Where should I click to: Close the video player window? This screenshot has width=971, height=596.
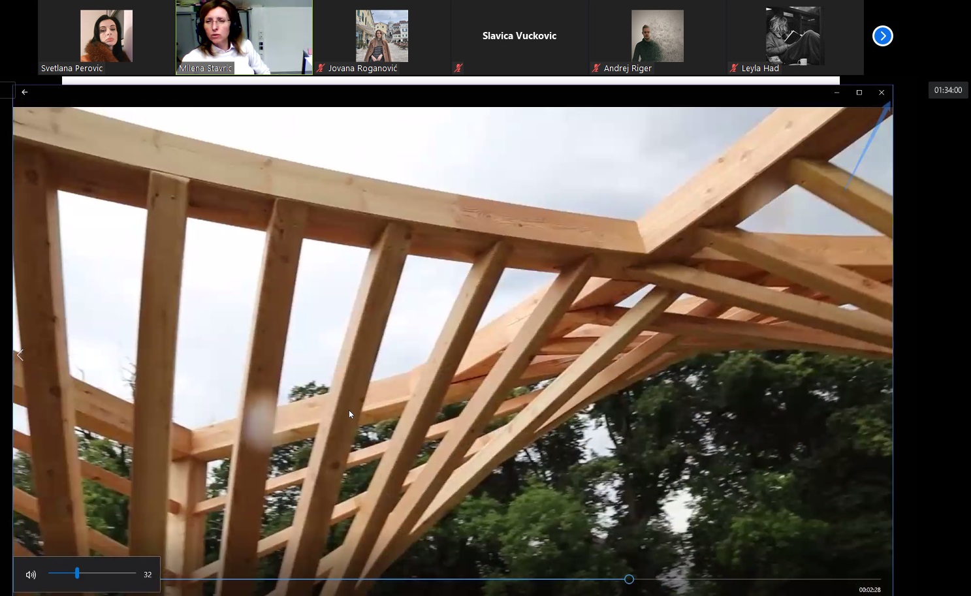[882, 93]
